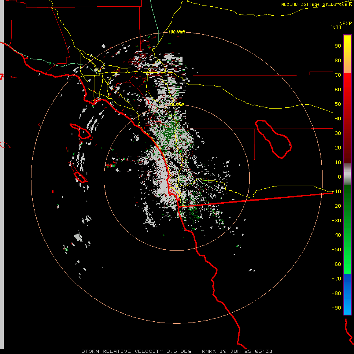
Task: Click the NEXR label at top right
Action: click(346, 24)
